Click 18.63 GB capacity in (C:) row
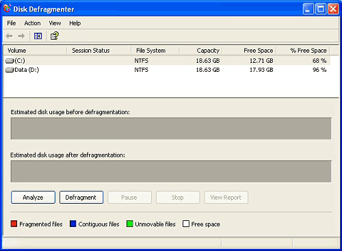The width and height of the screenshot is (342, 251). [x=208, y=61]
